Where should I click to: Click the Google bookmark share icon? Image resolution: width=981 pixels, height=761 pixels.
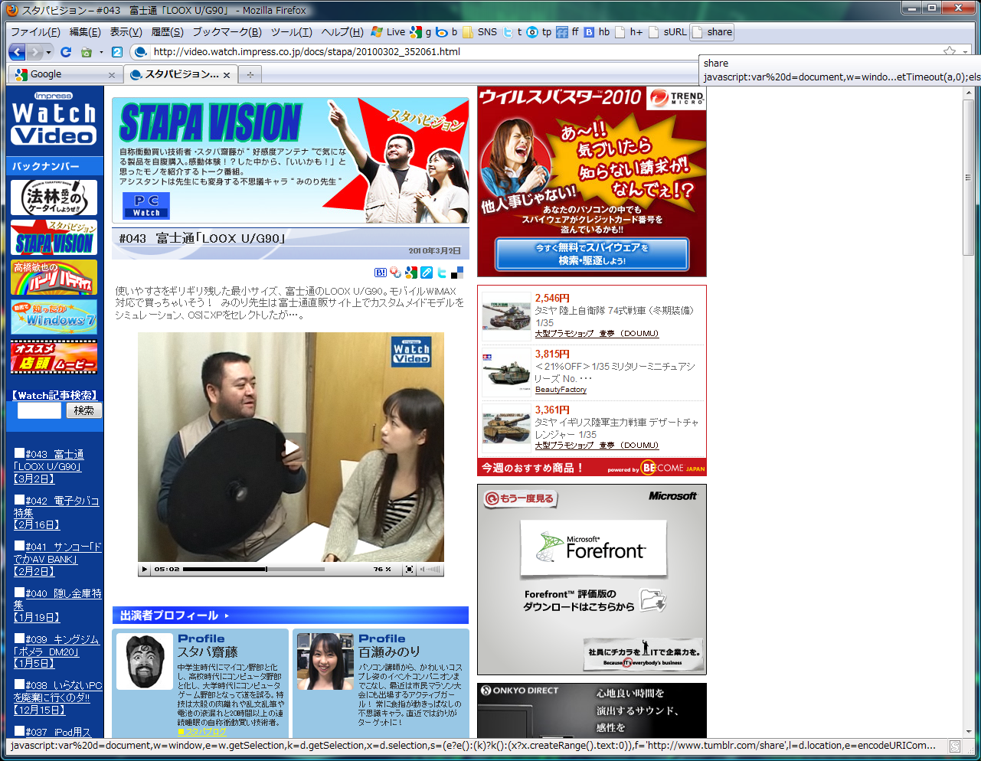(411, 272)
